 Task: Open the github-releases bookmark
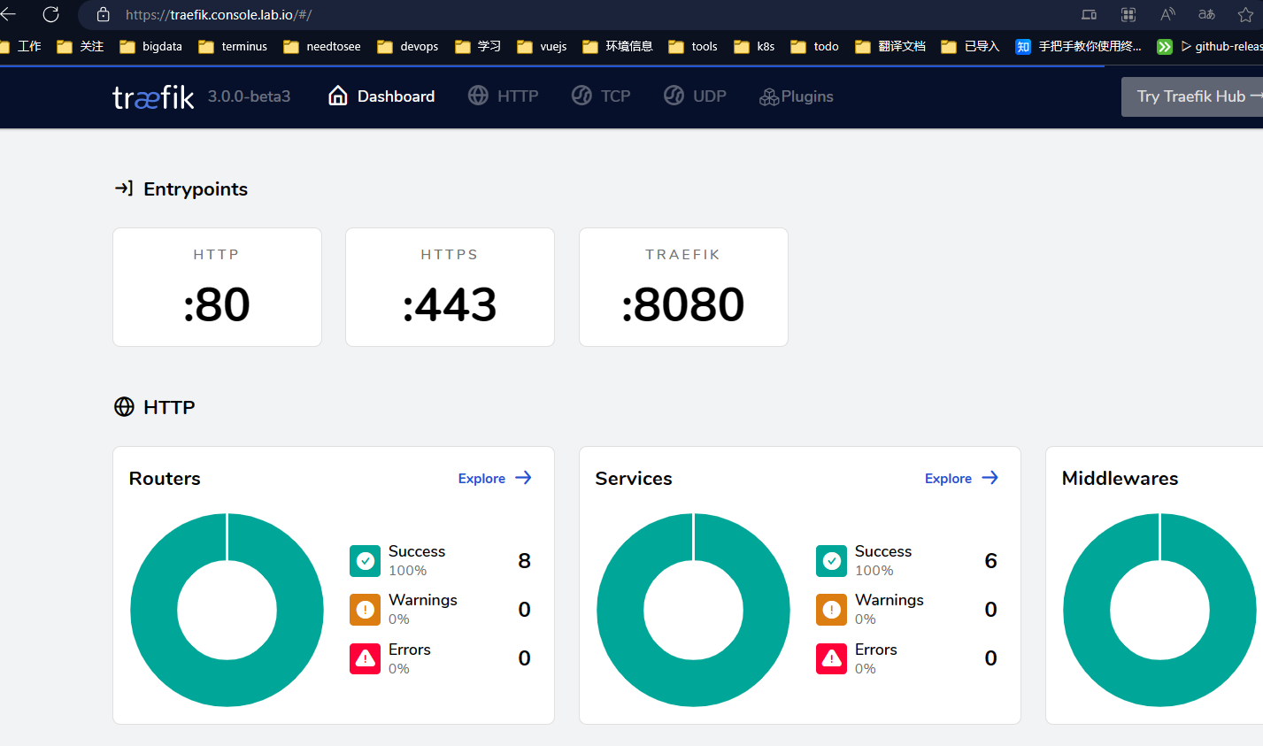tap(1210, 46)
